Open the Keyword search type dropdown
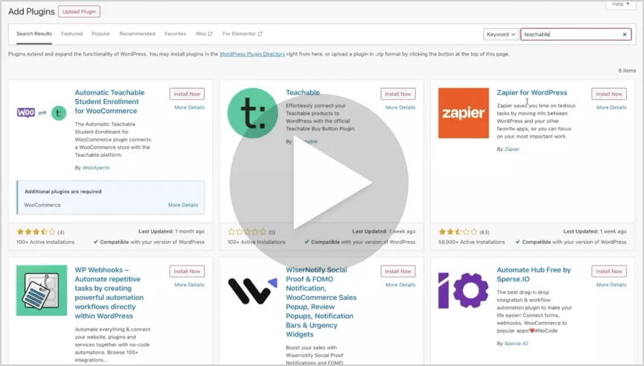 (x=501, y=34)
